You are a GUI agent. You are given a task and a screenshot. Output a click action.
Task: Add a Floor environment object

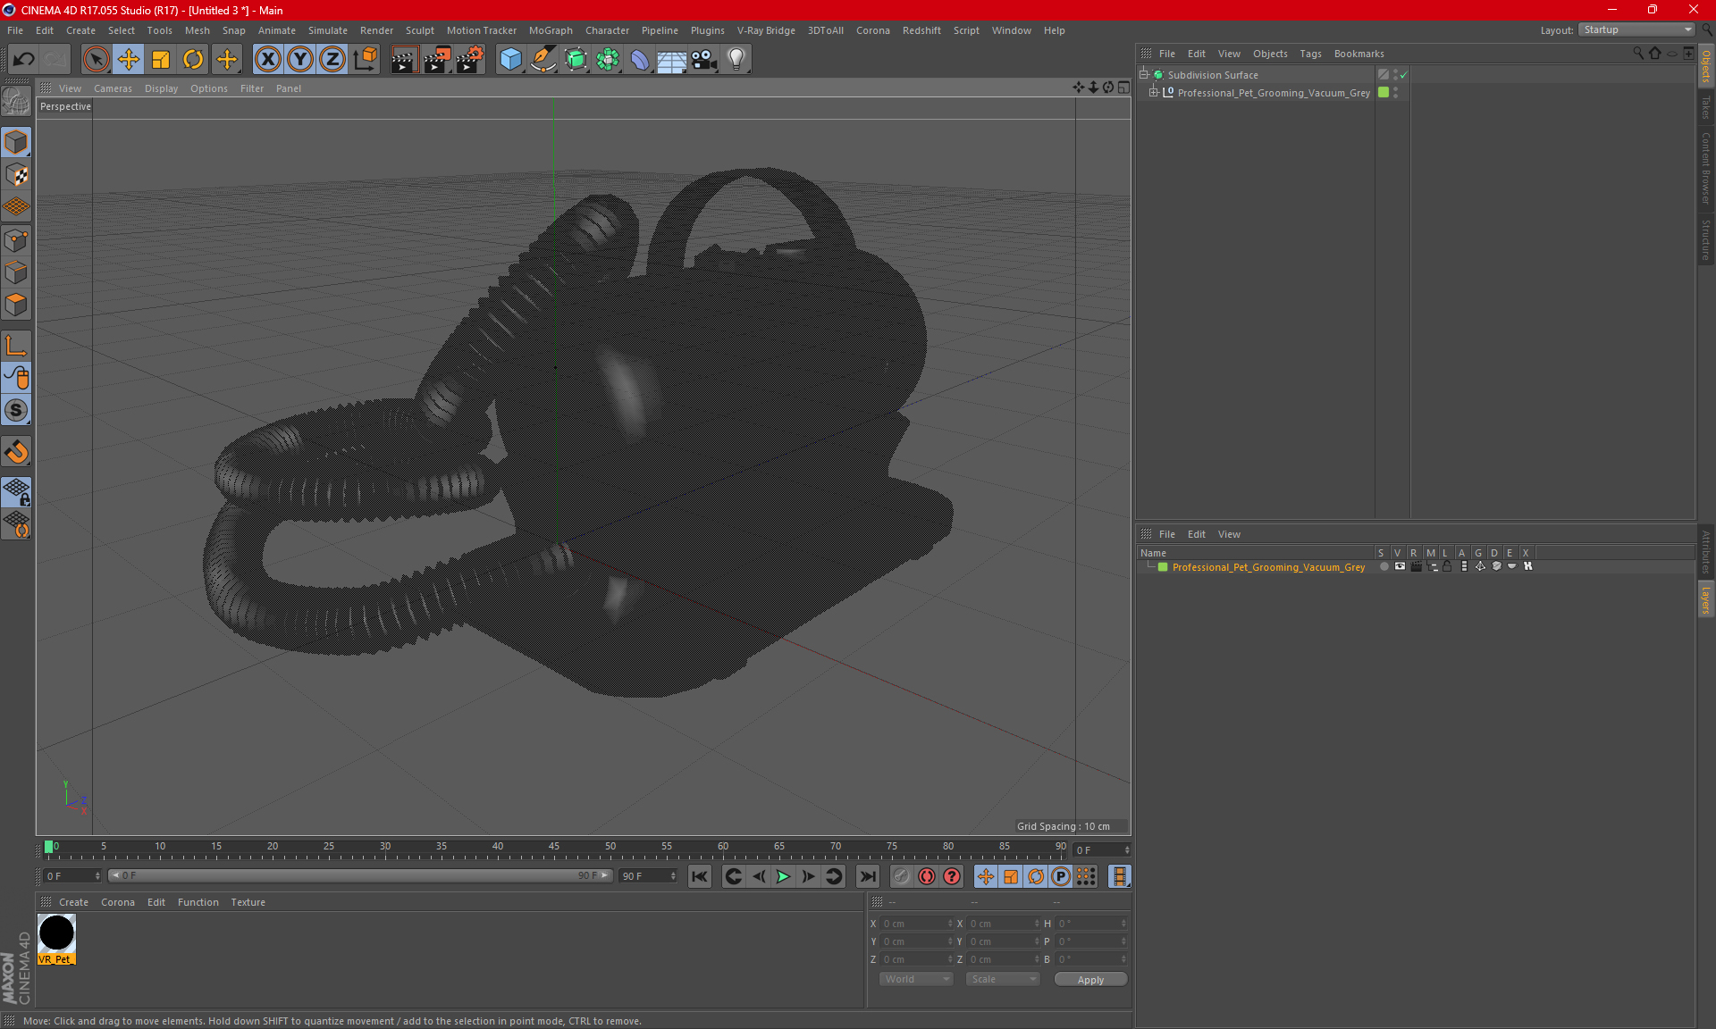671,59
